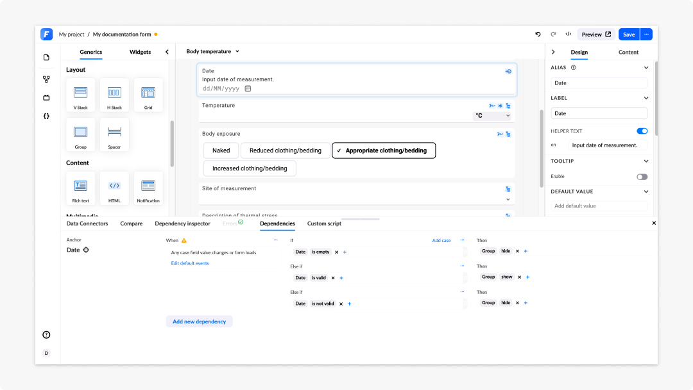
Task: Click the anchor target icon beside Date
Action: tap(86, 250)
